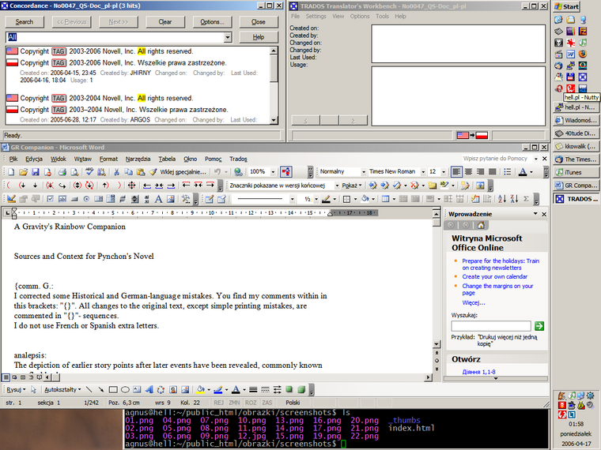Image resolution: width=601 pixels, height=450 pixels.
Task: Click in the Wyszukaj search field
Action: [491, 326]
